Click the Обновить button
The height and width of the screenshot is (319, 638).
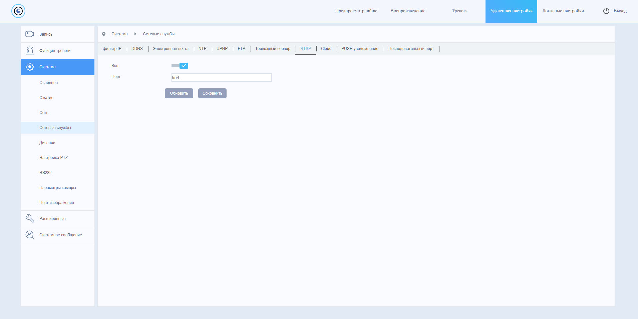(x=179, y=93)
